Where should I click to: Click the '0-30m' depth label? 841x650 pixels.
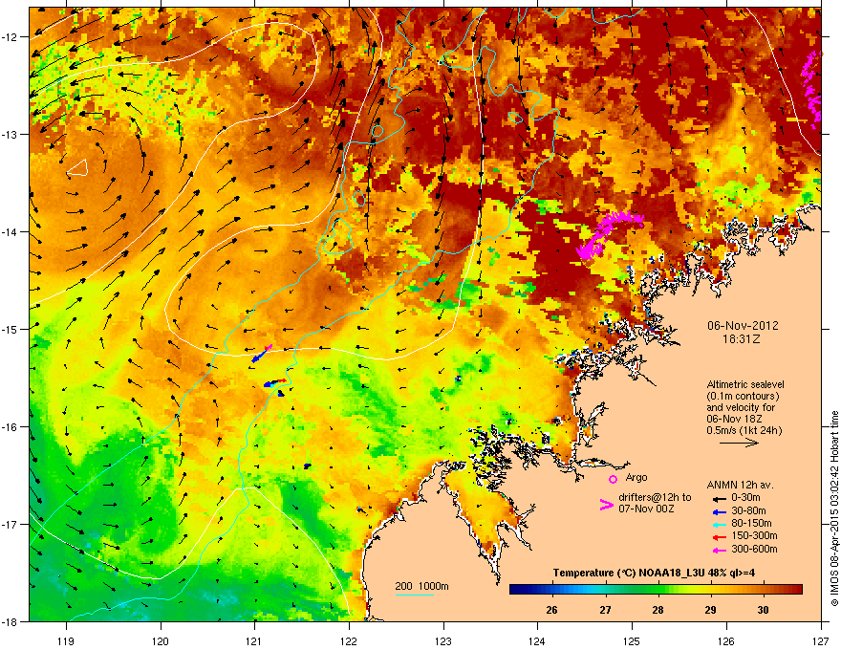(x=745, y=498)
